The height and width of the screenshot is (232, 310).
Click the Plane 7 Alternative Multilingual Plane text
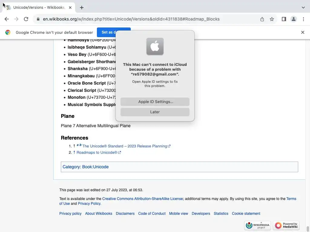(96, 126)
